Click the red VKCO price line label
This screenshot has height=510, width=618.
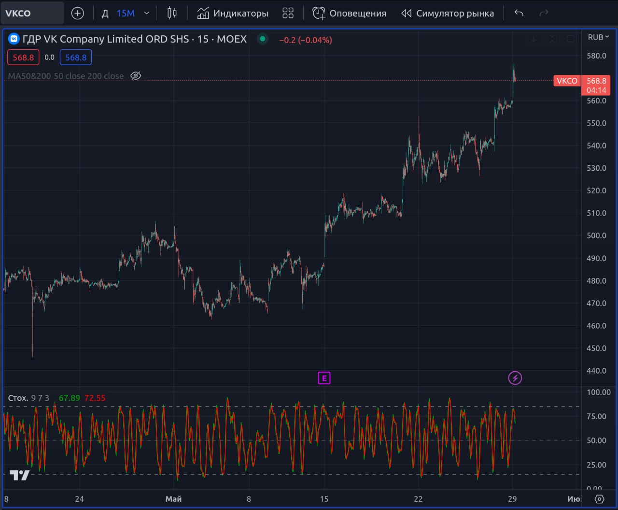coord(567,81)
